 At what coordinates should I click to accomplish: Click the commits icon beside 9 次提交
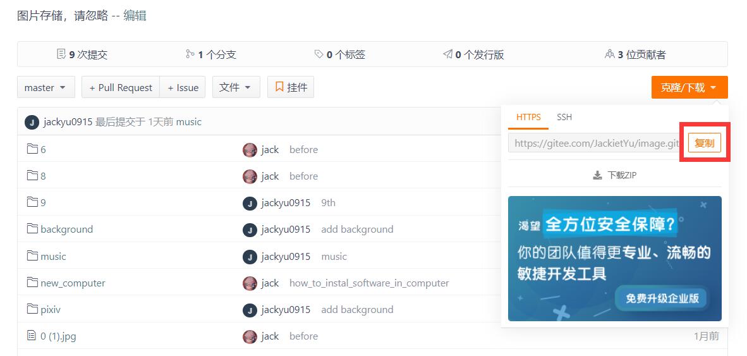coord(61,54)
